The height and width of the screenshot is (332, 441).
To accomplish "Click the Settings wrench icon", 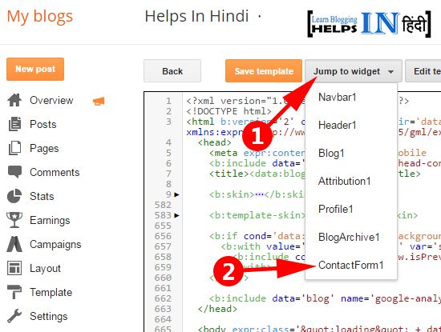I will pyautogui.click(x=14, y=316).
